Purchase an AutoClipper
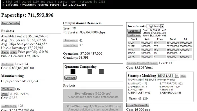 9,106
